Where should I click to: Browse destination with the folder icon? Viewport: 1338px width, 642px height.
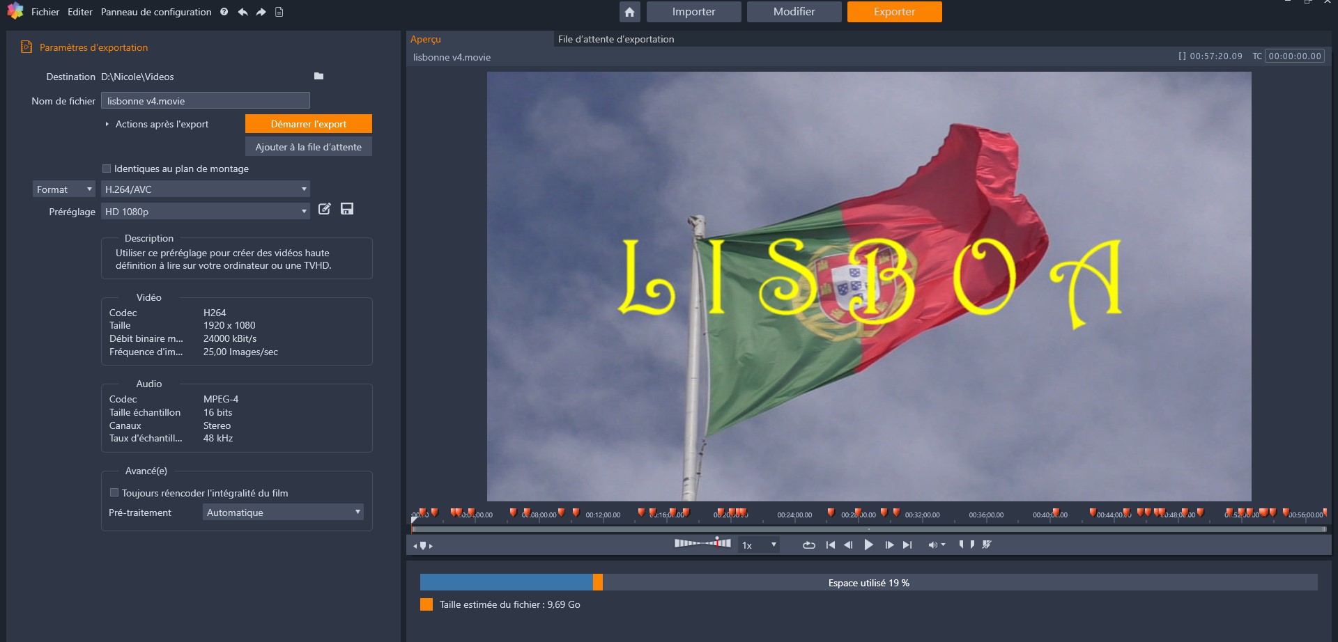pyautogui.click(x=318, y=76)
